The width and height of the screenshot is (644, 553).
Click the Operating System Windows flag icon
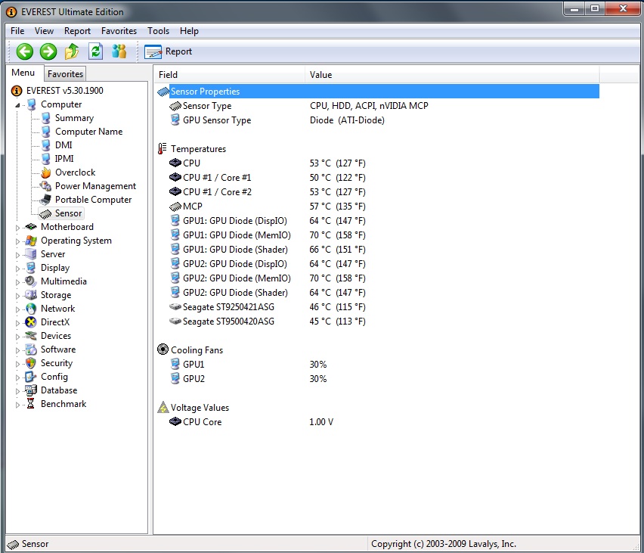31,241
